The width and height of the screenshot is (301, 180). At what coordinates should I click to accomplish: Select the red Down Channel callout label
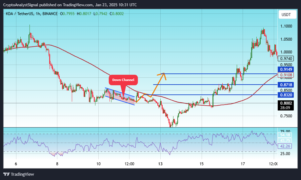pyautogui.click(x=123, y=80)
